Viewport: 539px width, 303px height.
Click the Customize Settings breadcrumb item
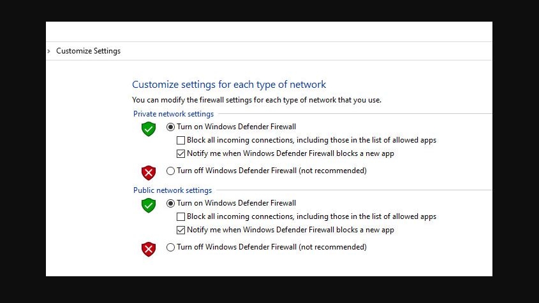point(88,51)
